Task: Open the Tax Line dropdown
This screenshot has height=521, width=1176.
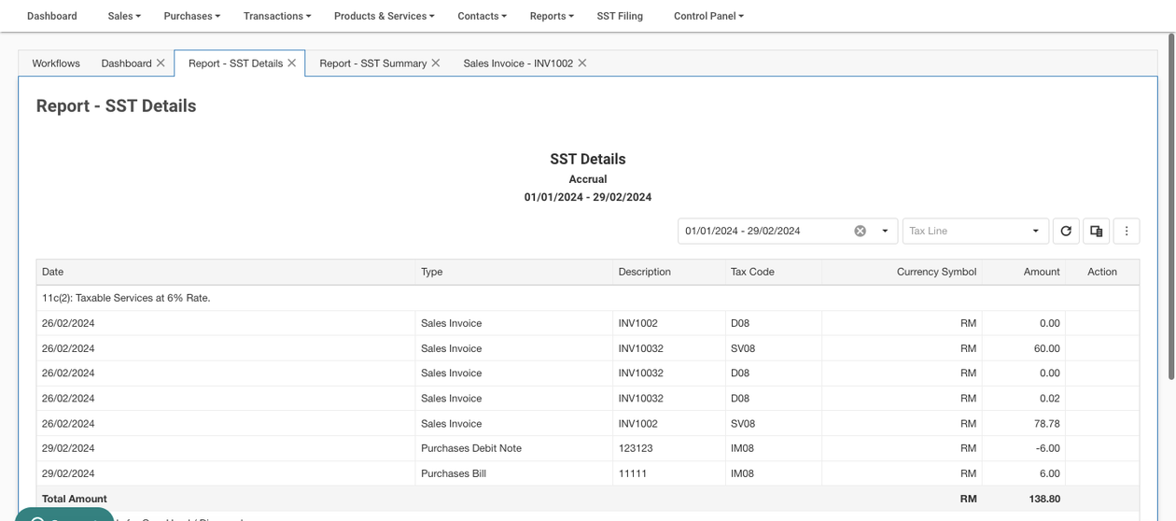Action: point(974,231)
